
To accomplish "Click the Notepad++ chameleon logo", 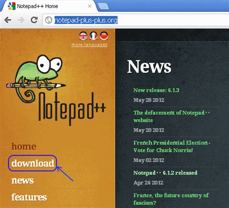I will (x=56, y=90).
